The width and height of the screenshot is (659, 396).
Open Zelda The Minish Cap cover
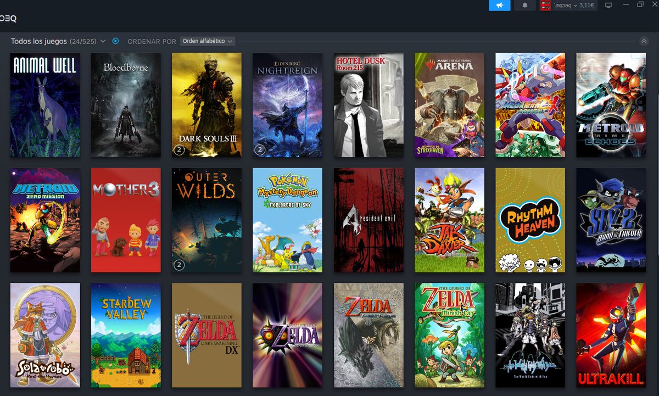coord(449,336)
